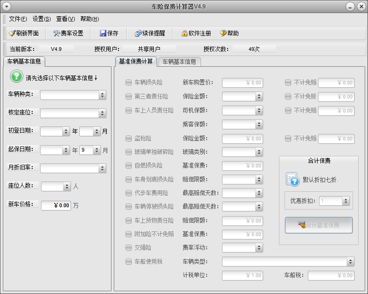Check the 车辆停驶损失险 checkbox
The height and width of the screenshot is (294, 368).
pyautogui.click(x=128, y=206)
